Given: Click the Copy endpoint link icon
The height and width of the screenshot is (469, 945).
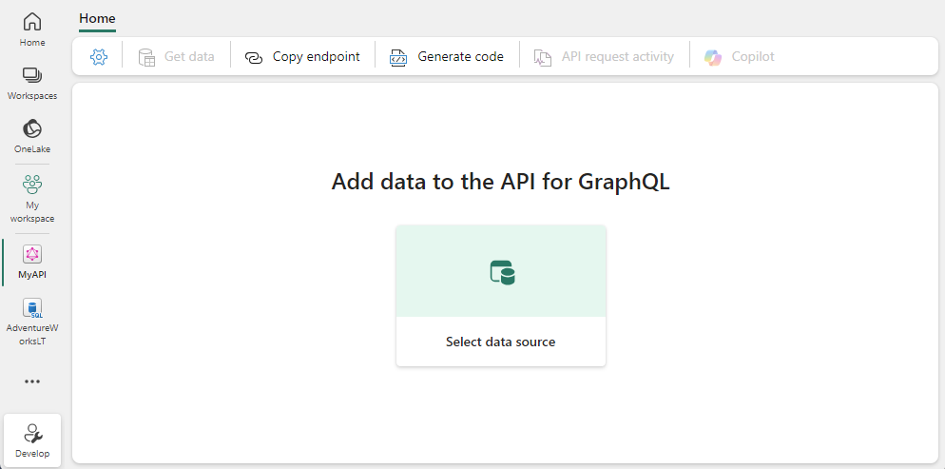Looking at the screenshot, I should point(254,57).
